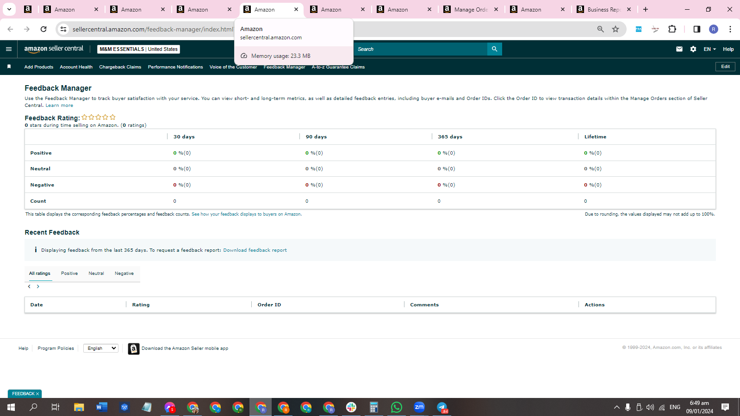Bookmark this page with the star icon
Screen dimensions: 740x416
point(616,29)
